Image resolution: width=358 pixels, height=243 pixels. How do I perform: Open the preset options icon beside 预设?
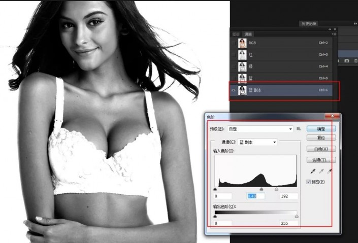click(299, 129)
